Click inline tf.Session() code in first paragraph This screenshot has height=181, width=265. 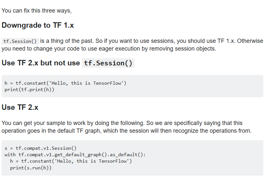click(x=20, y=41)
